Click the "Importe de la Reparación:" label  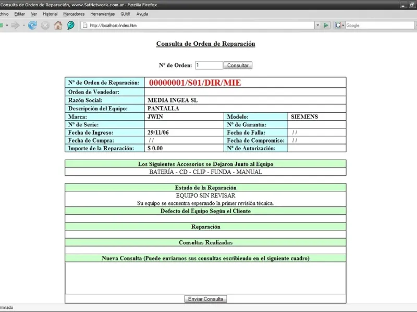(101, 148)
